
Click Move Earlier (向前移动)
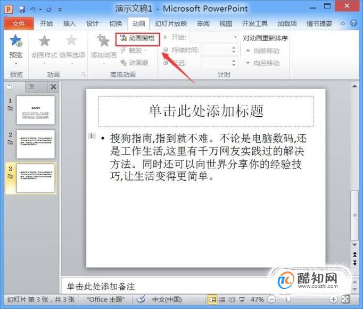click(x=262, y=50)
